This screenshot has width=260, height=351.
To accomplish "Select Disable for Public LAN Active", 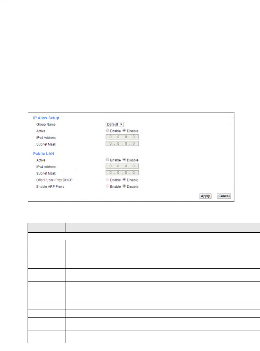I will coord(124,160).
